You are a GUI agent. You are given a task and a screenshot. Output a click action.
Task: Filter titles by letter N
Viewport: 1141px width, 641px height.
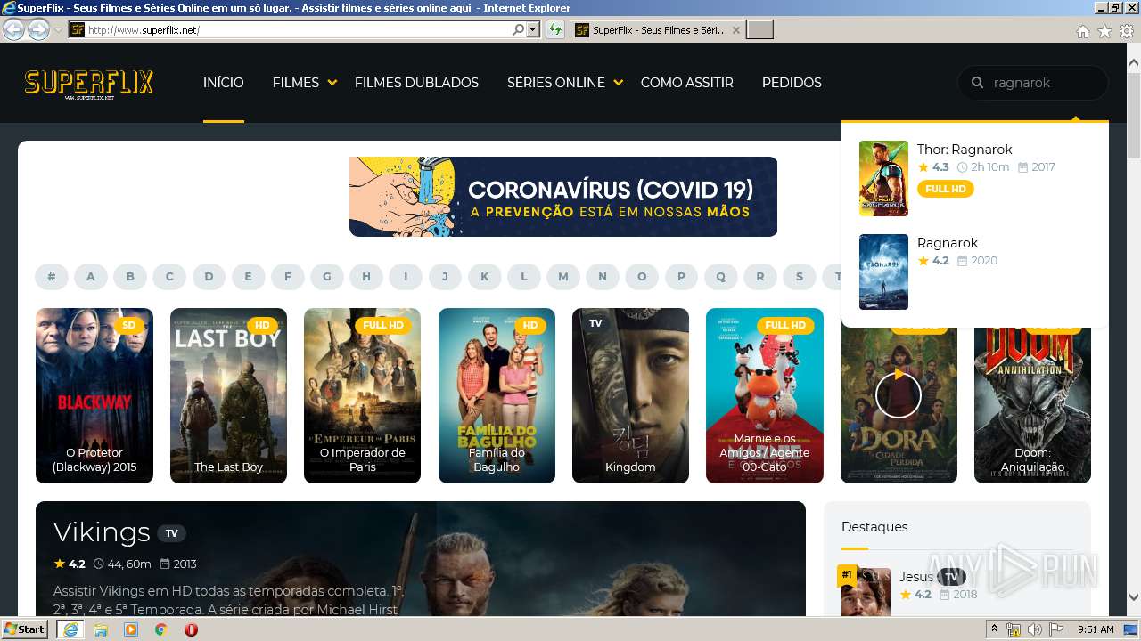(603, 277)
